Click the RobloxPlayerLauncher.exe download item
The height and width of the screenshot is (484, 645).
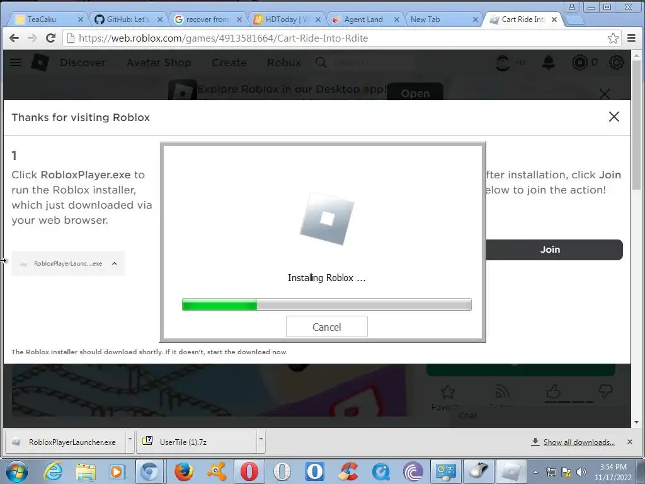tap(66, 442)
